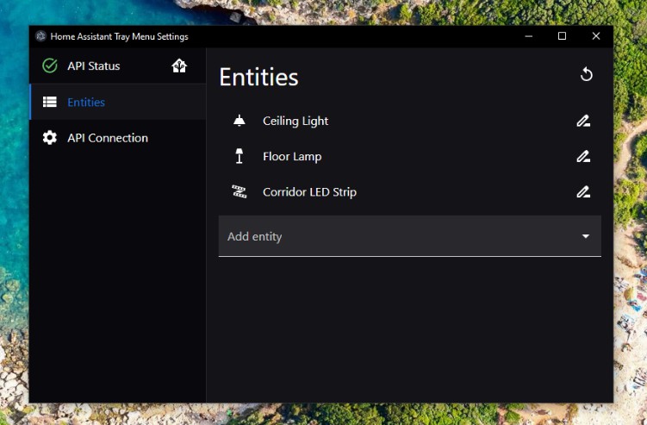
Task: Select the Ceiling Light entity row
Action: click(x=410, y=121)
